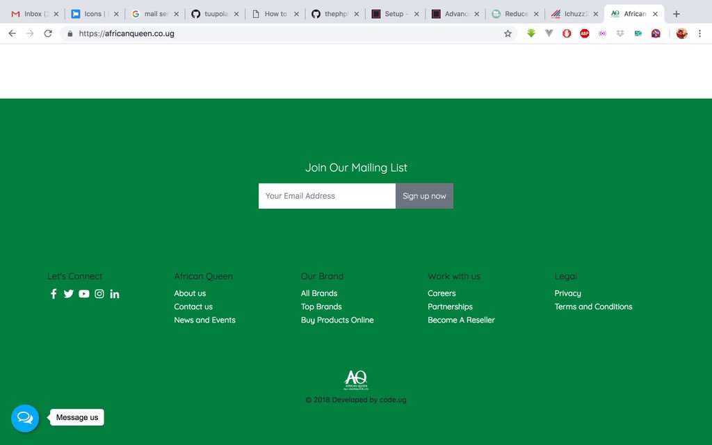
Task: Go to News and Events
Action: click(205, 320)
